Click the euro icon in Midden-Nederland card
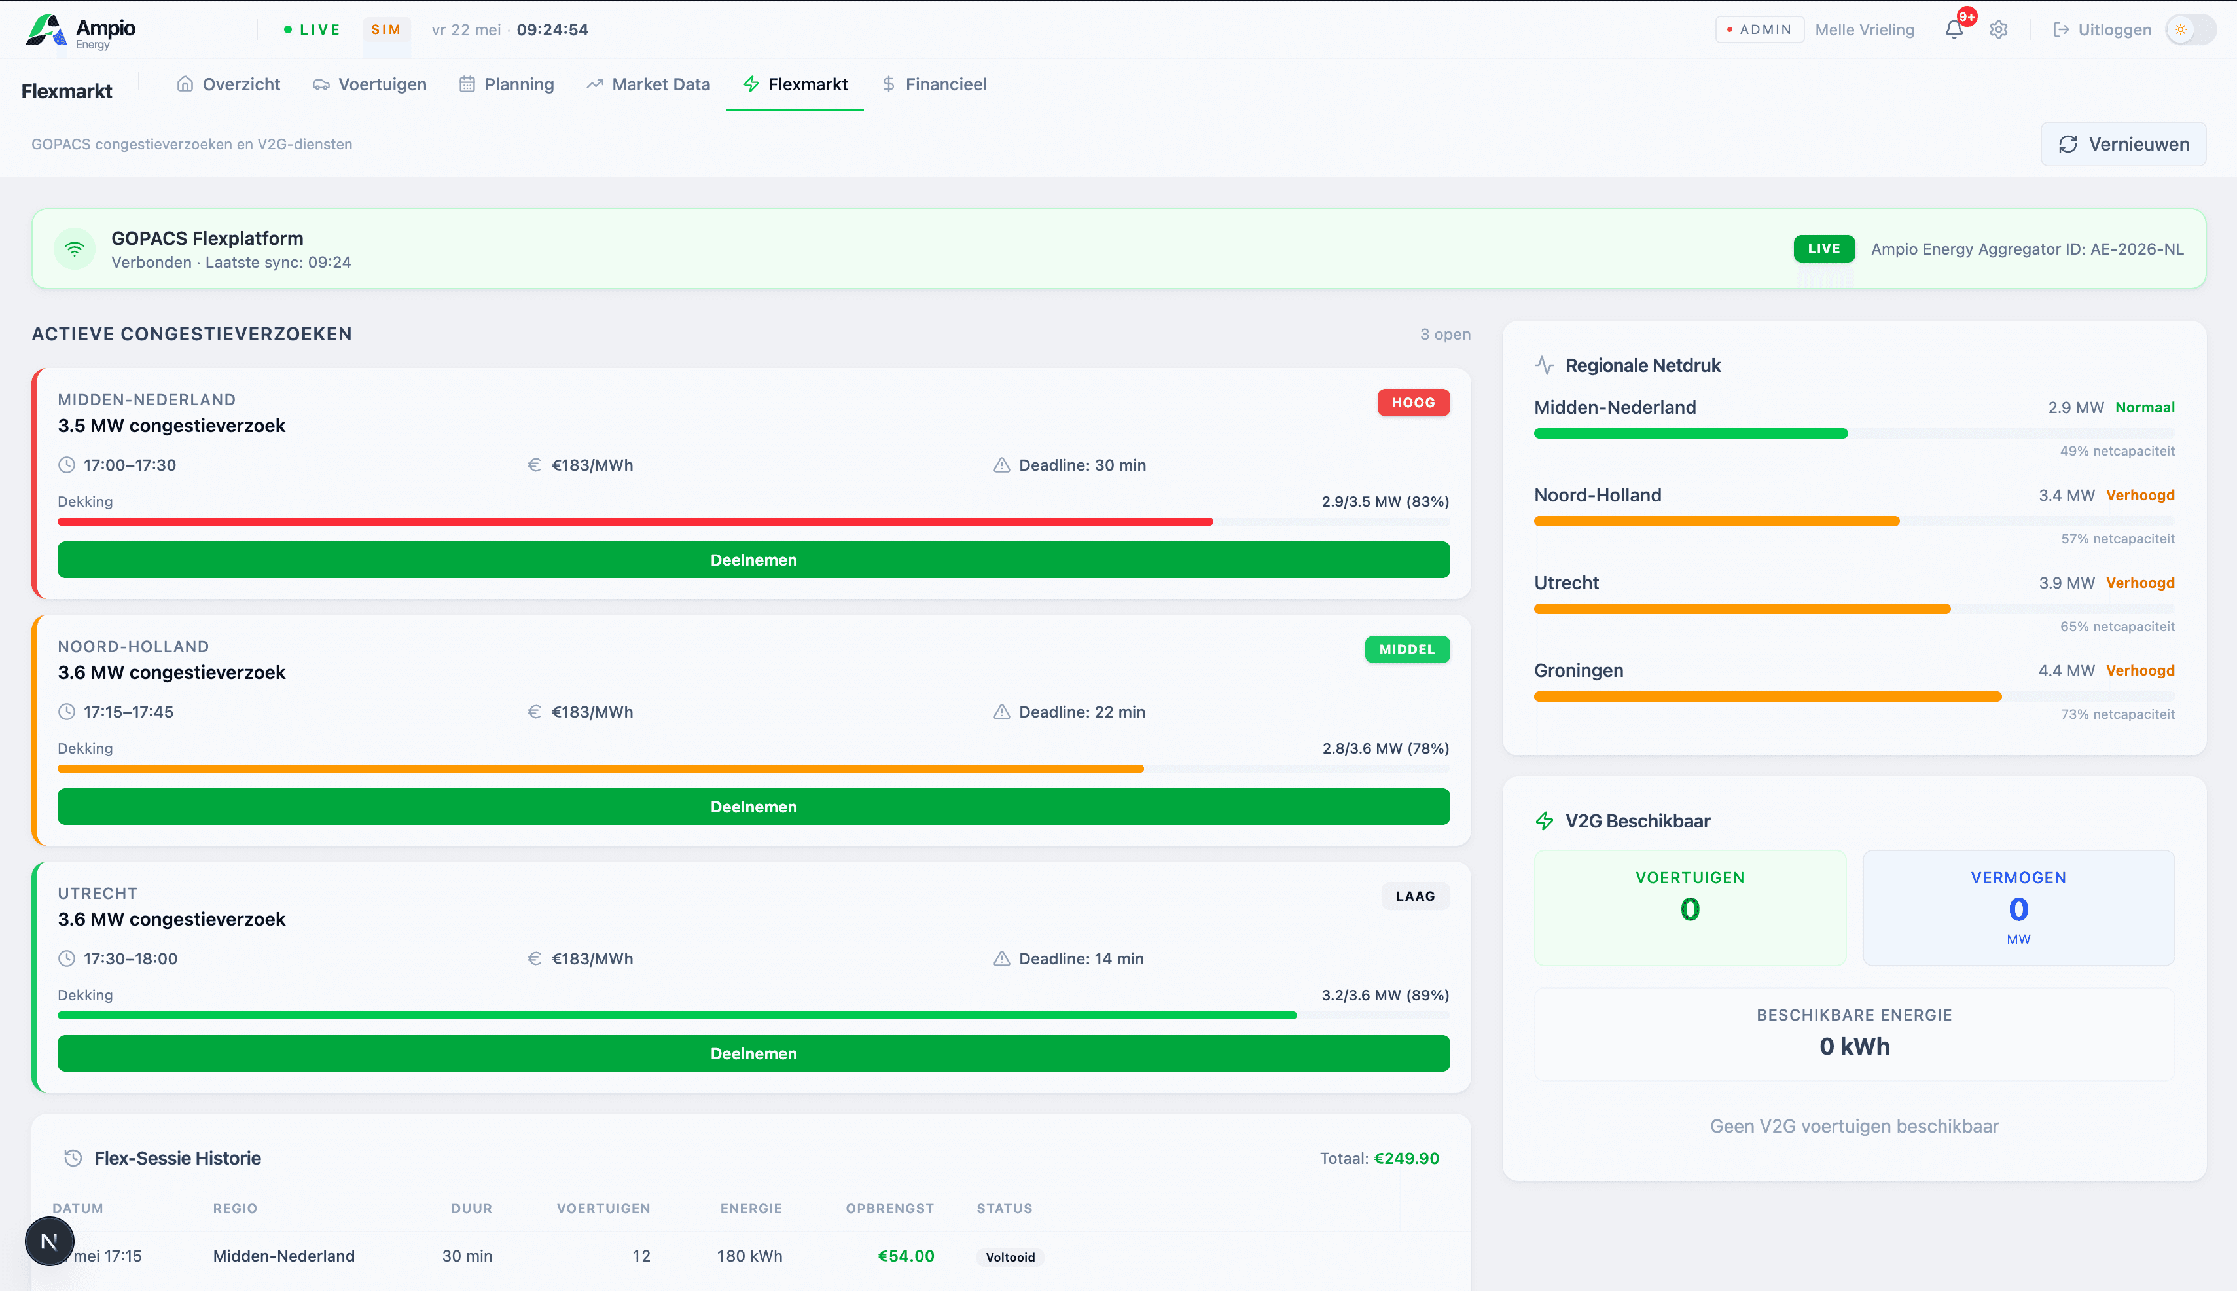 [535, 465]
